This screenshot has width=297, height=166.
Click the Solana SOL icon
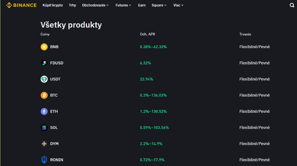(x=44, y=128)
